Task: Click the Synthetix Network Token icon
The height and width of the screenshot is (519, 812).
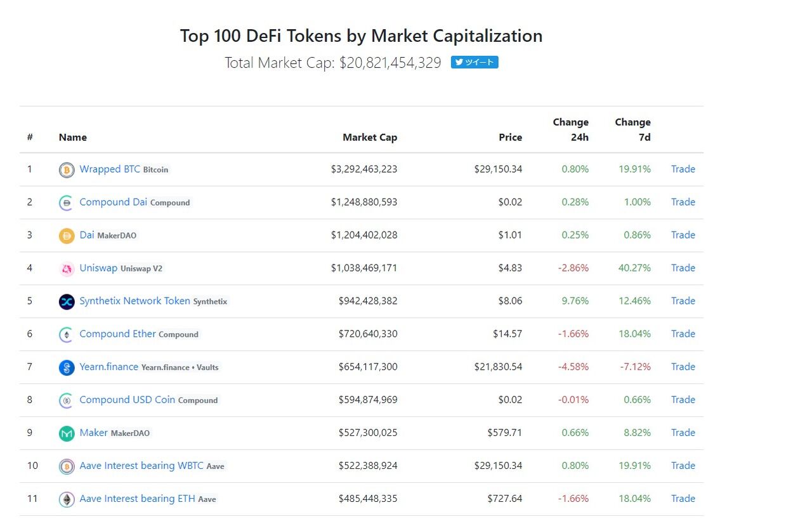Action: [67, 302]
